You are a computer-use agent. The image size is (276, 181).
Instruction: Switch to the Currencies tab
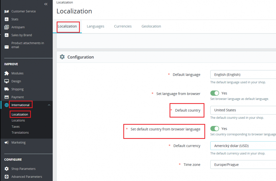[123, 26]
